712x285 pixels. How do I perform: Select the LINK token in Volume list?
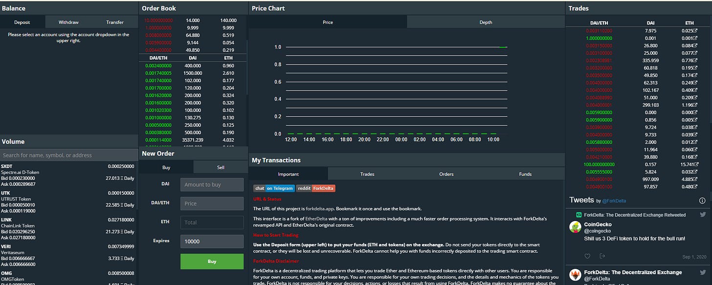(x=68, y=228)
